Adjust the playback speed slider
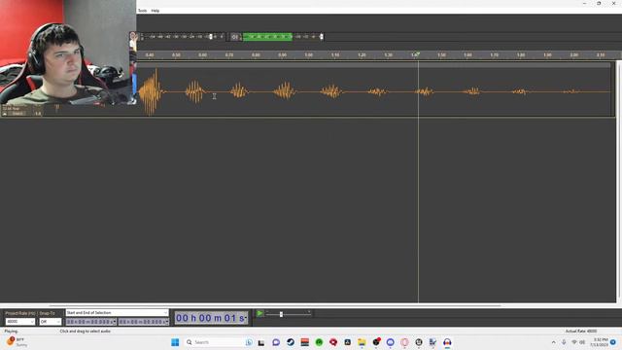This screenshot has width=622, height=350. tap(281, 314)
